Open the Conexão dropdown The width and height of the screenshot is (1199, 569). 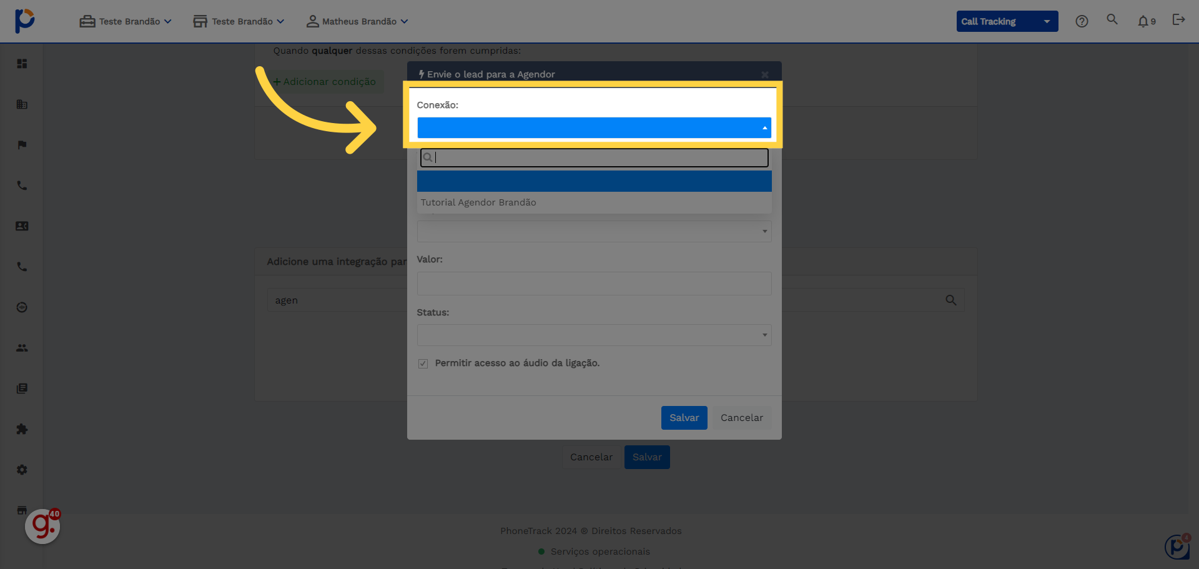594,127
